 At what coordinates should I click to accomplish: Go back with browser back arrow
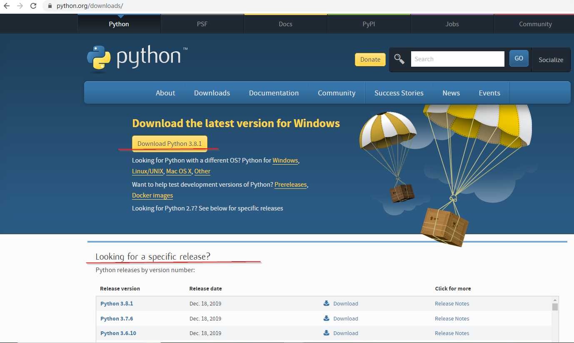point(7,6)
